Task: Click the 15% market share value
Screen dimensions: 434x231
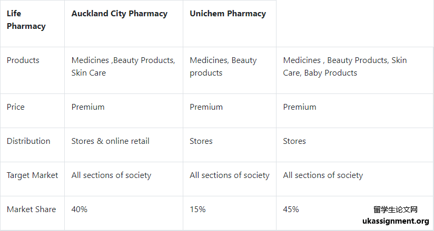Action: (198, 209)
